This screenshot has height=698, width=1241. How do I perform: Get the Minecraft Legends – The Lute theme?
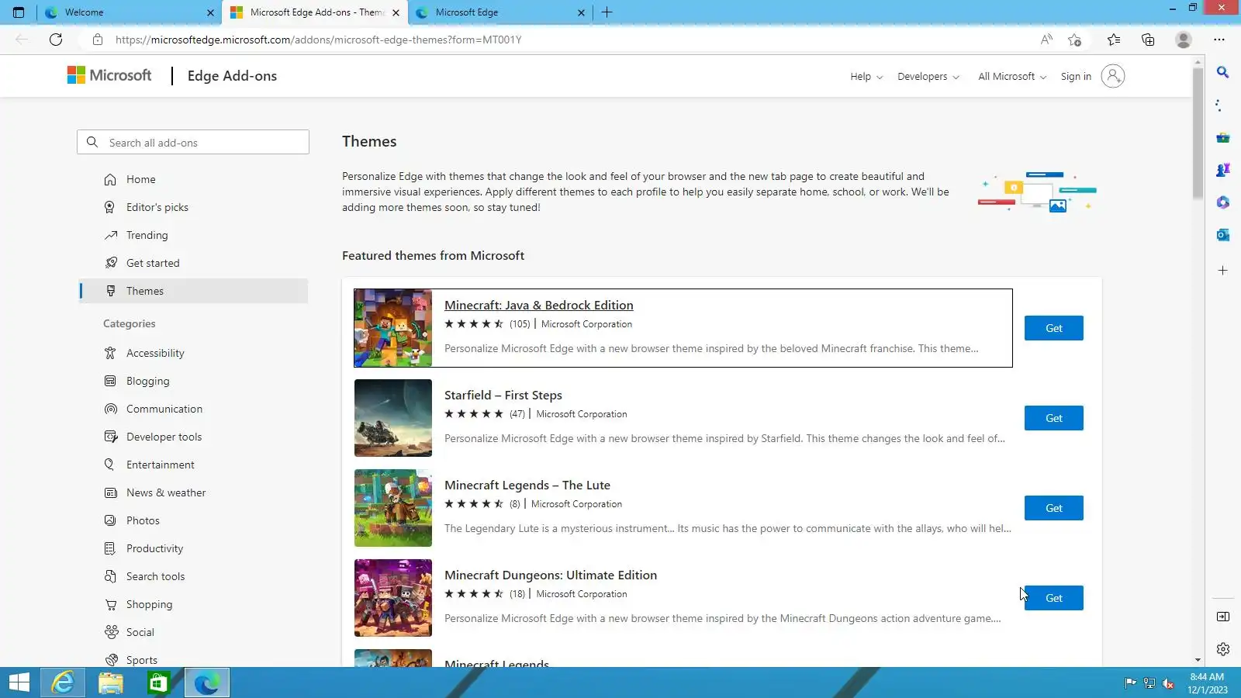tap(1053, 508)
